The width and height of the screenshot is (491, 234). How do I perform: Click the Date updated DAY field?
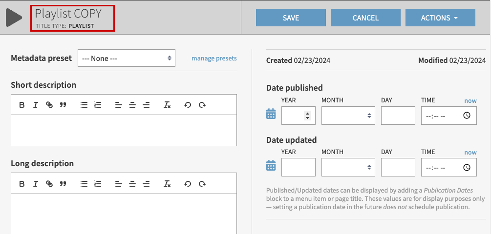click(398, 167)
